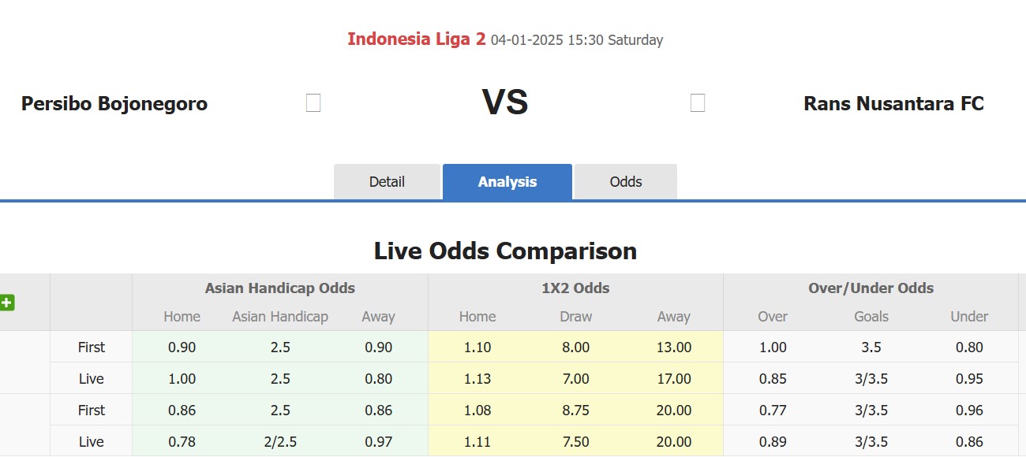Click the first row First label
Image resolution: width=1026 pixels, height=457 pixels.
(x=91, y=347)
